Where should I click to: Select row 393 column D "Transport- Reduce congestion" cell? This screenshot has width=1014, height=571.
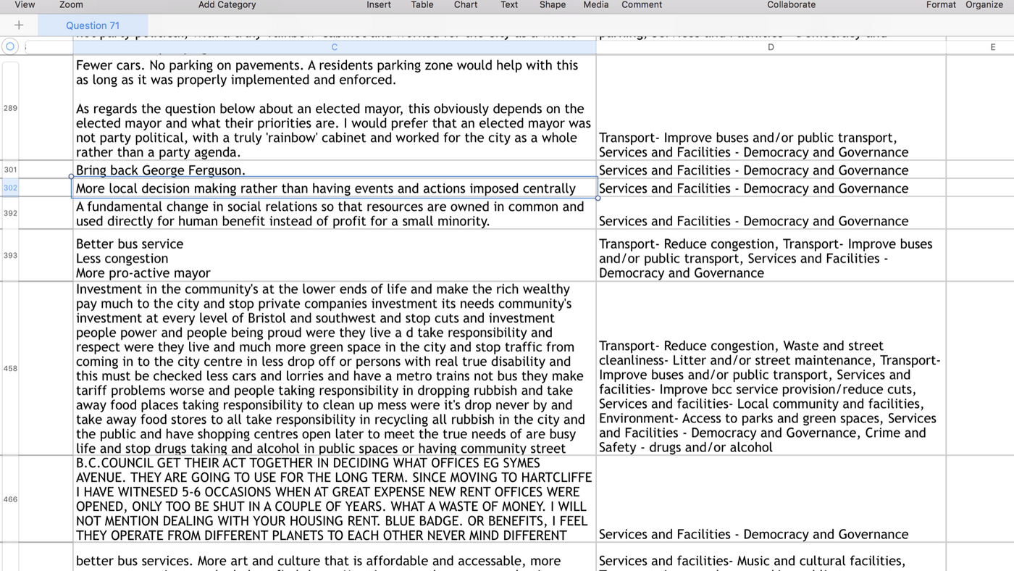click(x=771, y=255)
